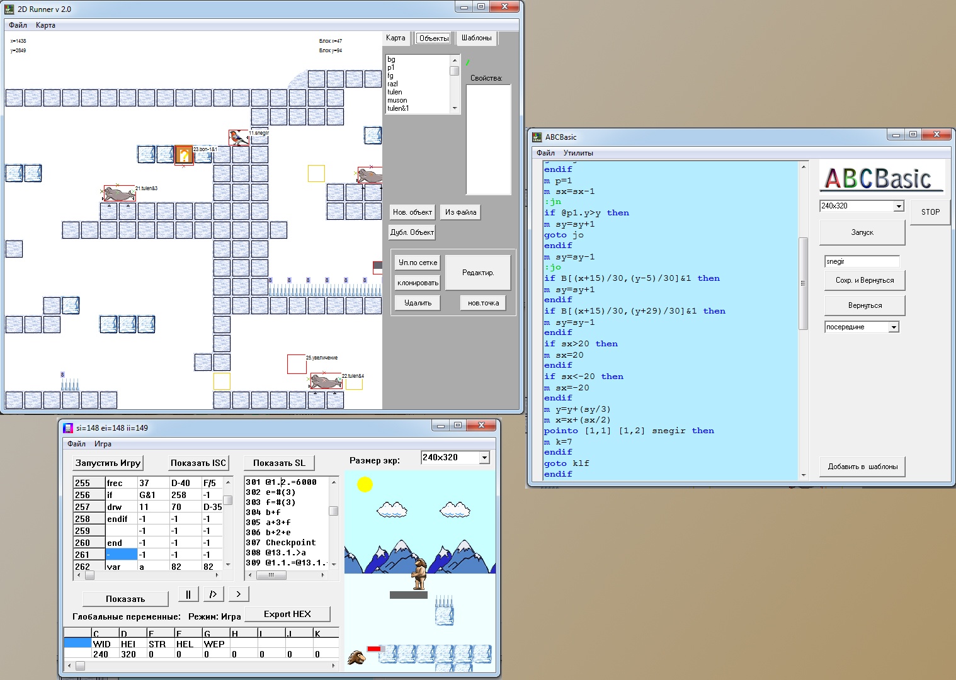Open the Размер экр 240x320 dropdown
This screenshot has height=680, width=956.
pyautogui.click(x=484, y=458)
